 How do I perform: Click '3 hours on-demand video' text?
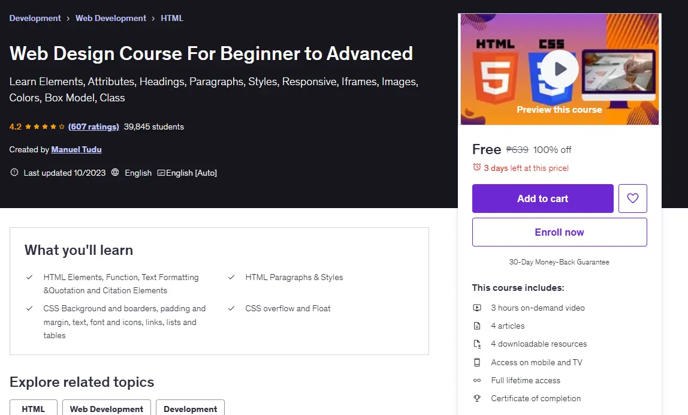(x=538, y=308)
